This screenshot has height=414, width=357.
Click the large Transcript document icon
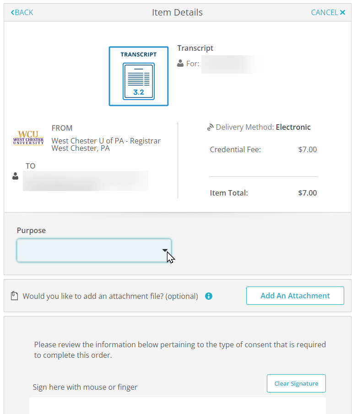click(139, 76)
